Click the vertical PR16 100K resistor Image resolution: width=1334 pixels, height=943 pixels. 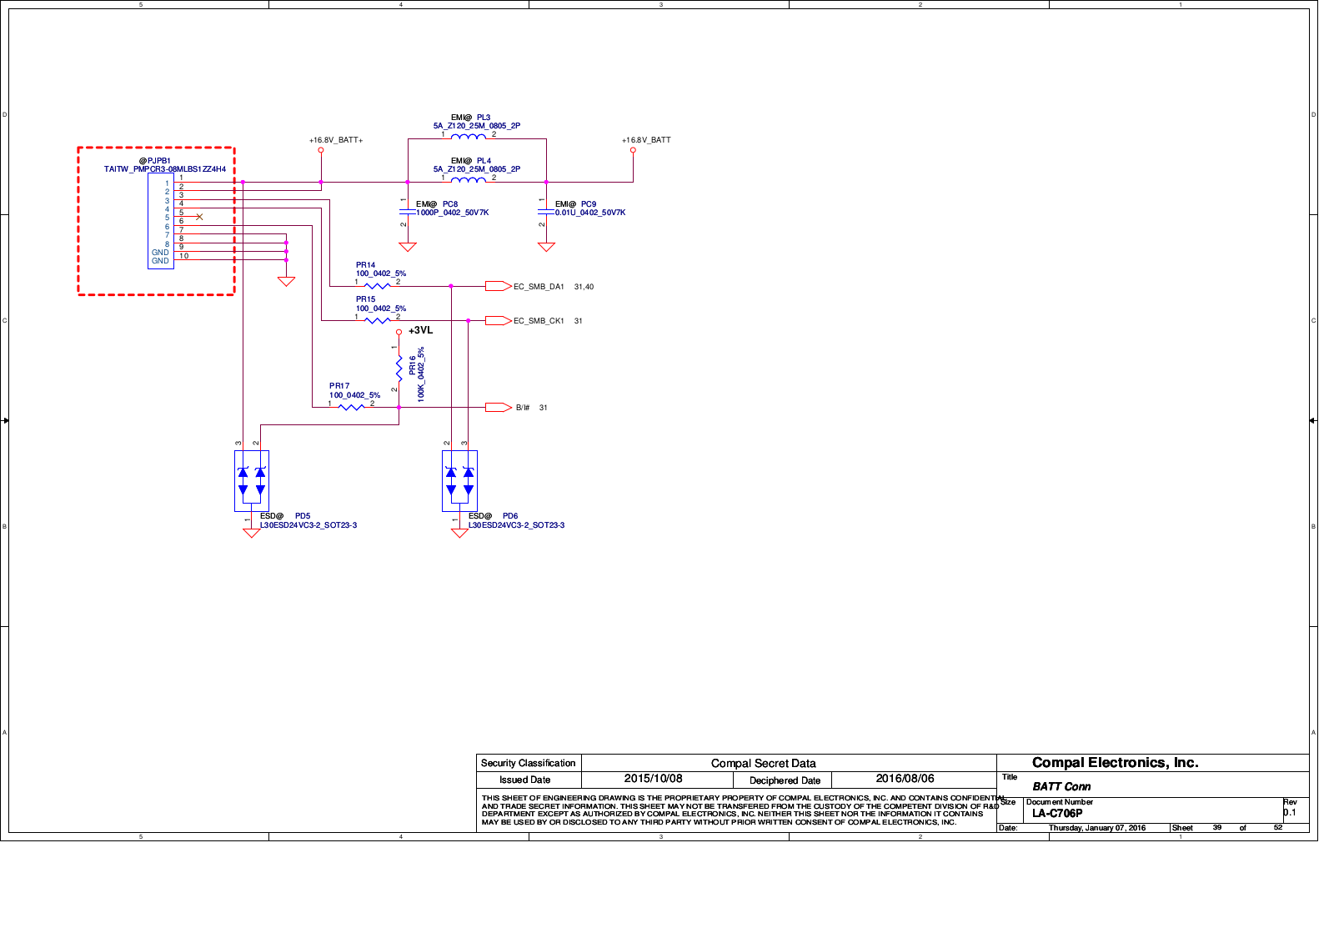coord(399,368)
